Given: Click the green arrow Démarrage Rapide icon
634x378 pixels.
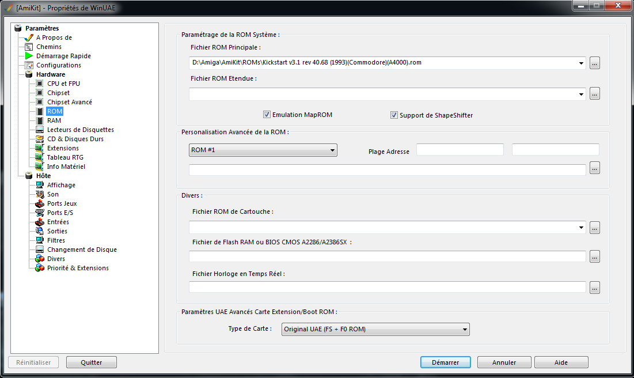Looking at the screenshot, I should 29,56.
